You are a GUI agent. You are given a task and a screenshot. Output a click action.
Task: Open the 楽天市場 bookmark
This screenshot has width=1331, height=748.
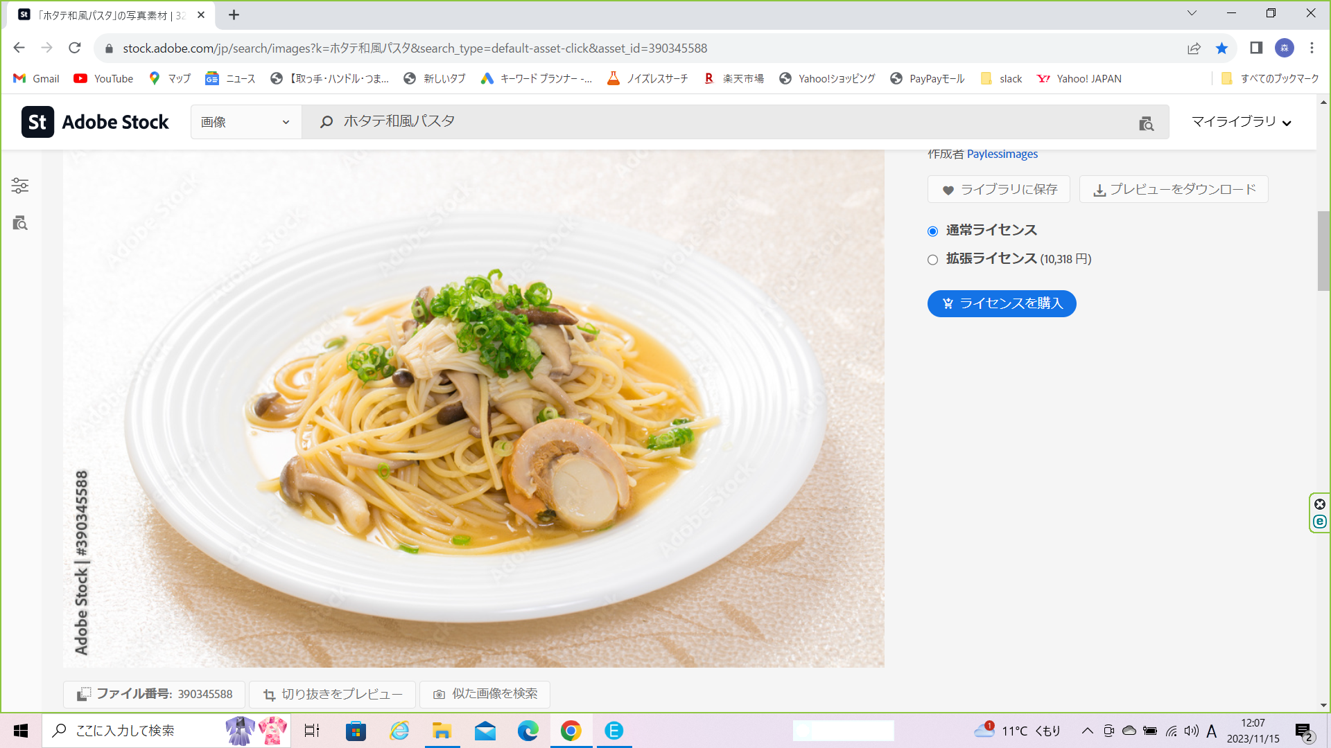tap(733, 78)
